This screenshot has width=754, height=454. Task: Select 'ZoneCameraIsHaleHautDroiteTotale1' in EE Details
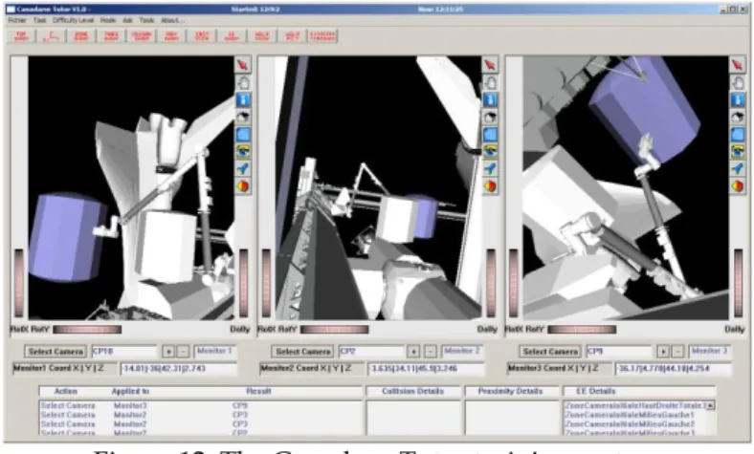(634, 405)
